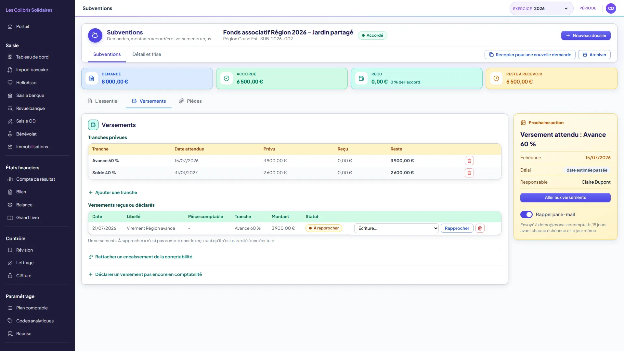Click the Rapprocher button
This screenshot has height=351, width=624.
click(x=457, y=228)
